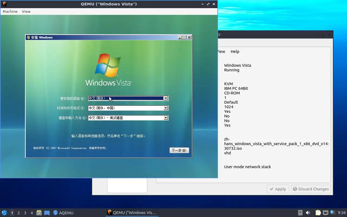Click Discard Changes in AQEMU window
The image size is (347, 217).
[311, 189]
